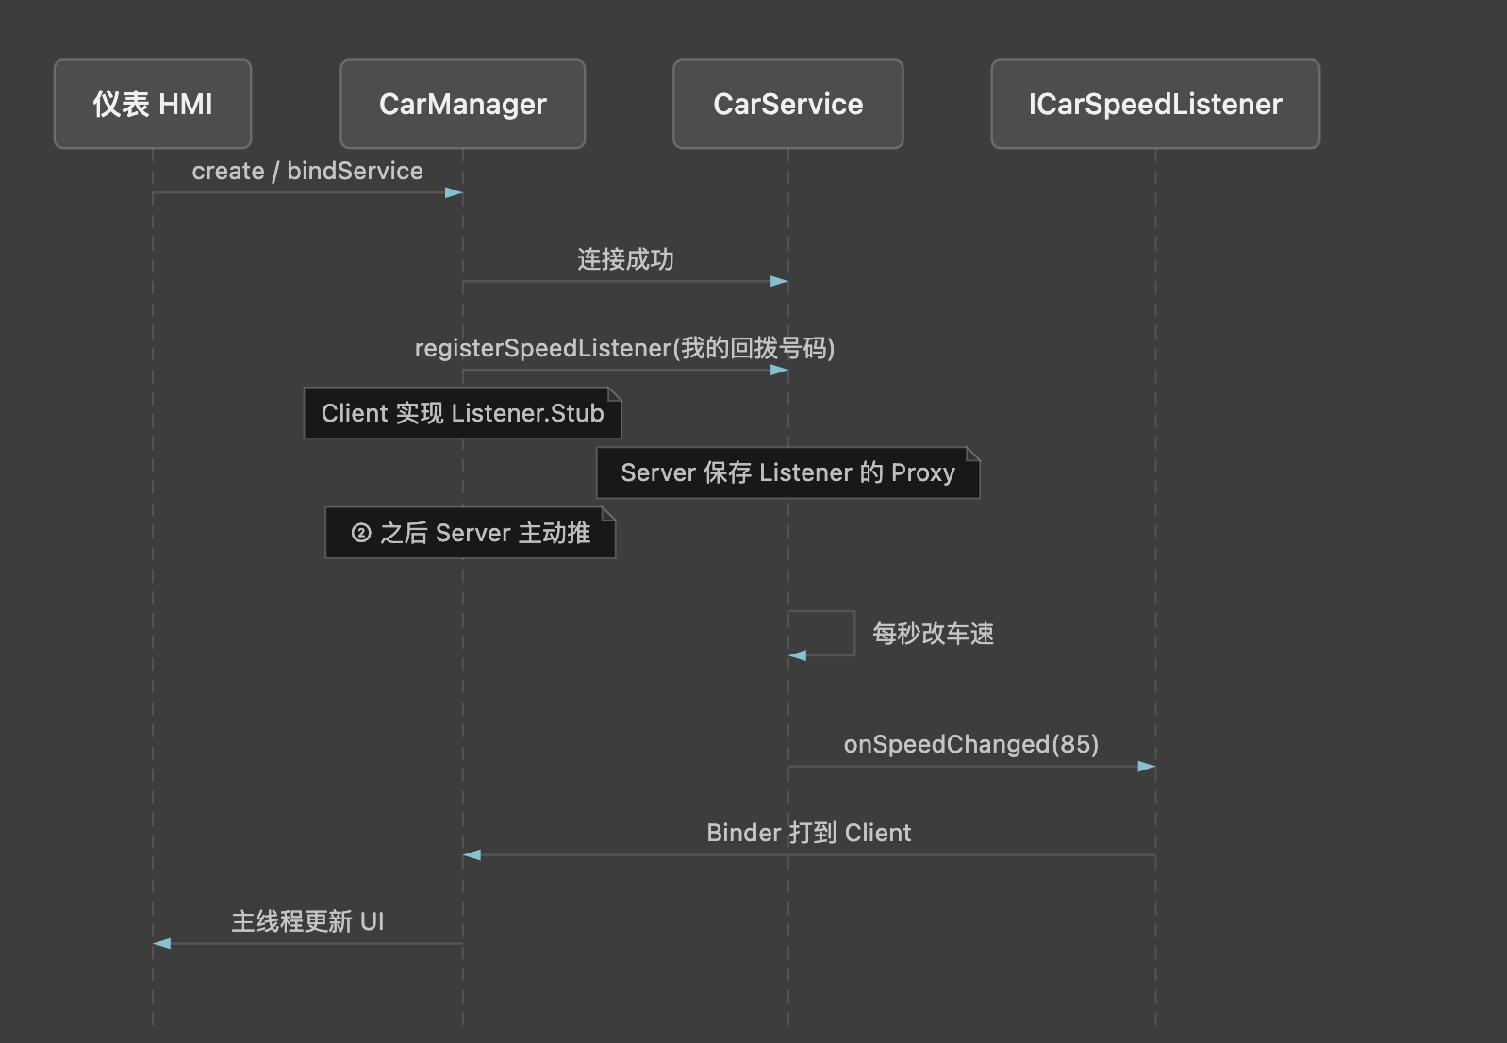Image resolution: width=1507 pixels, height=1043 pixels.
Task: Click the 'registerSpeedListener(我的回拨号码)' label
Action: click(625, 348)
